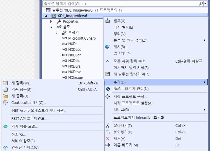Choose 업그레이드 menu entry
Image resolution: width=210 pixels, height=151 pixels.
122,53
